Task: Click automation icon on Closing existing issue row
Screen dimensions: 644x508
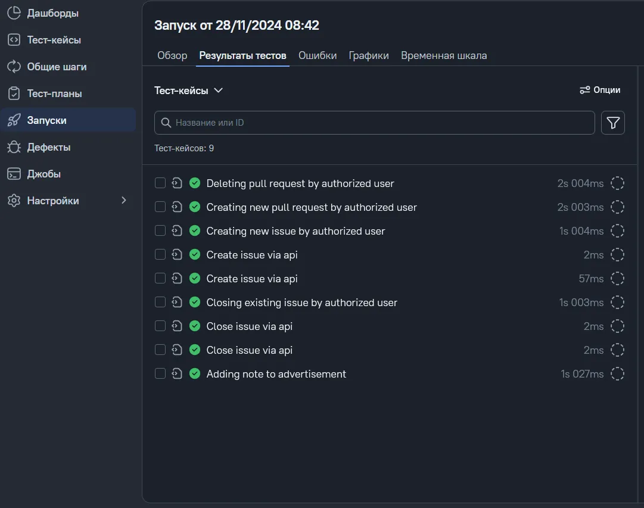Action: 177,302
